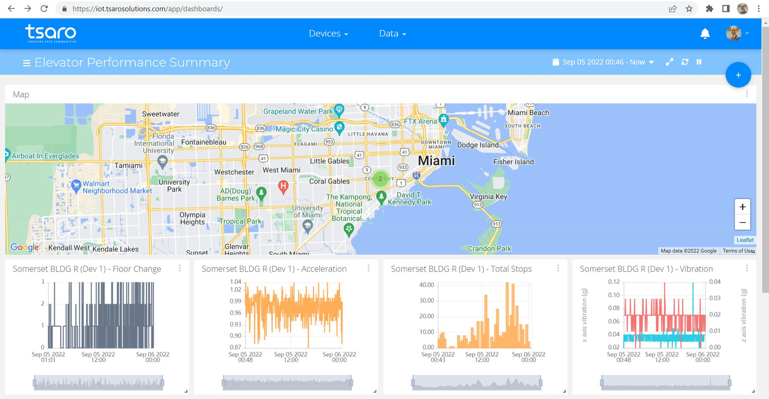Image resolution: width=769 pixels, height=399 pixels.
Task: Click the hamburger menu beside dashboard title
Action: pos(26,63)
